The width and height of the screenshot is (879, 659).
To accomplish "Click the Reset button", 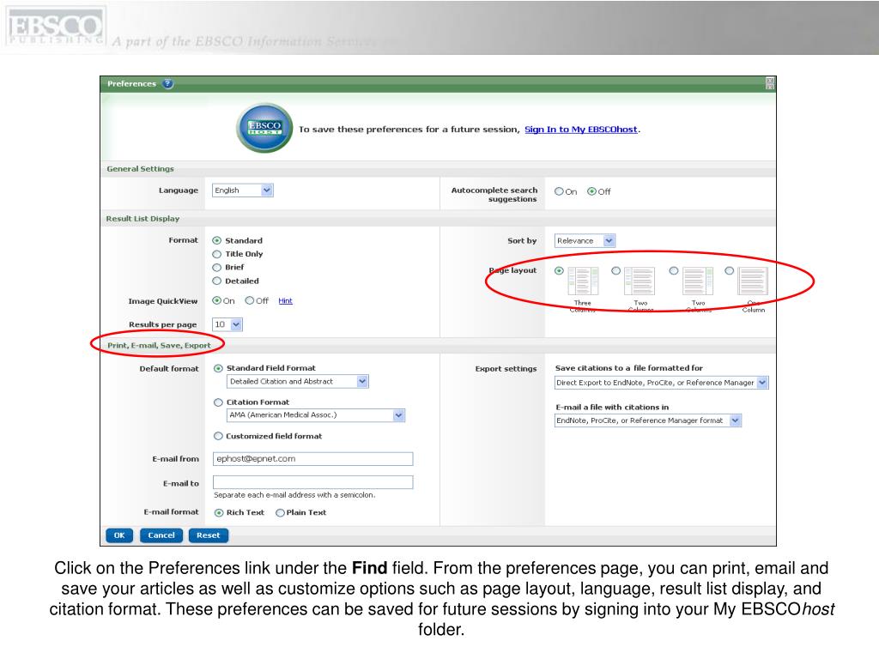I will [208, 535].
